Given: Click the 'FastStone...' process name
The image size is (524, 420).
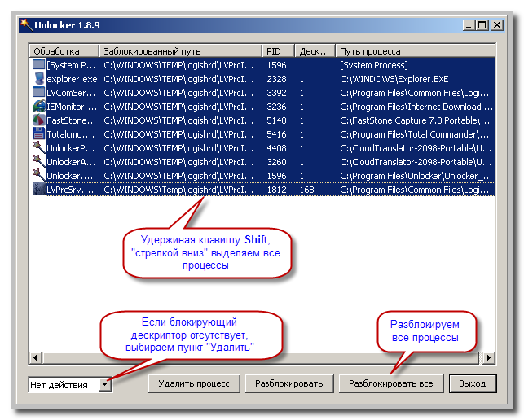Looking at the screenshot, I should click(71, 120).
